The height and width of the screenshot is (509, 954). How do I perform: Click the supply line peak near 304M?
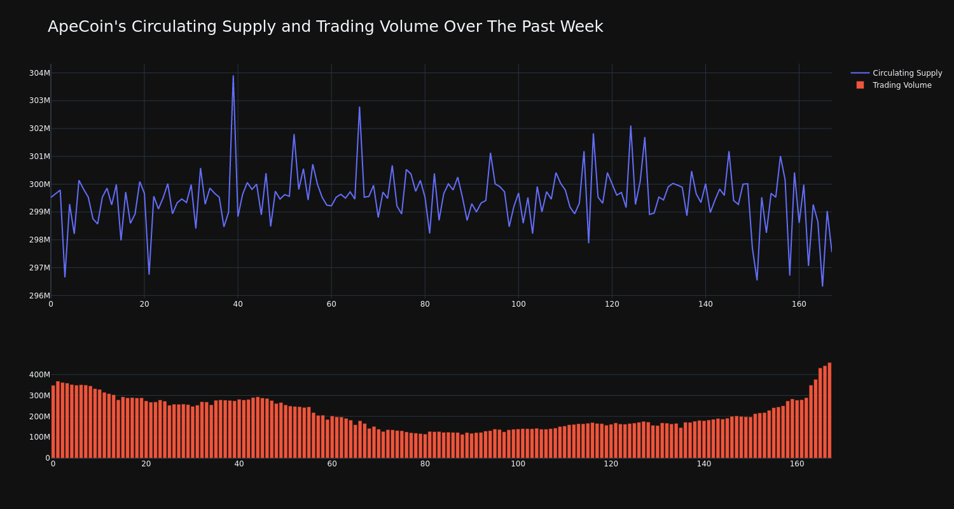click(x=233, y=76)
